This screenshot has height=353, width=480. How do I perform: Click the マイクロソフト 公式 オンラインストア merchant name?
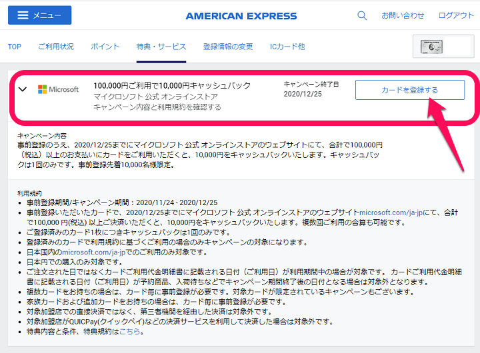point(155,97)
